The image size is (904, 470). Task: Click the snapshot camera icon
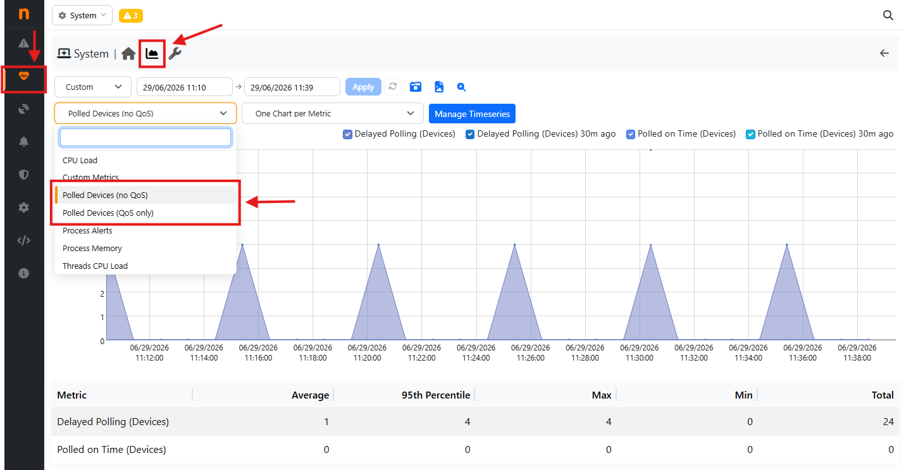click(416, 87)
